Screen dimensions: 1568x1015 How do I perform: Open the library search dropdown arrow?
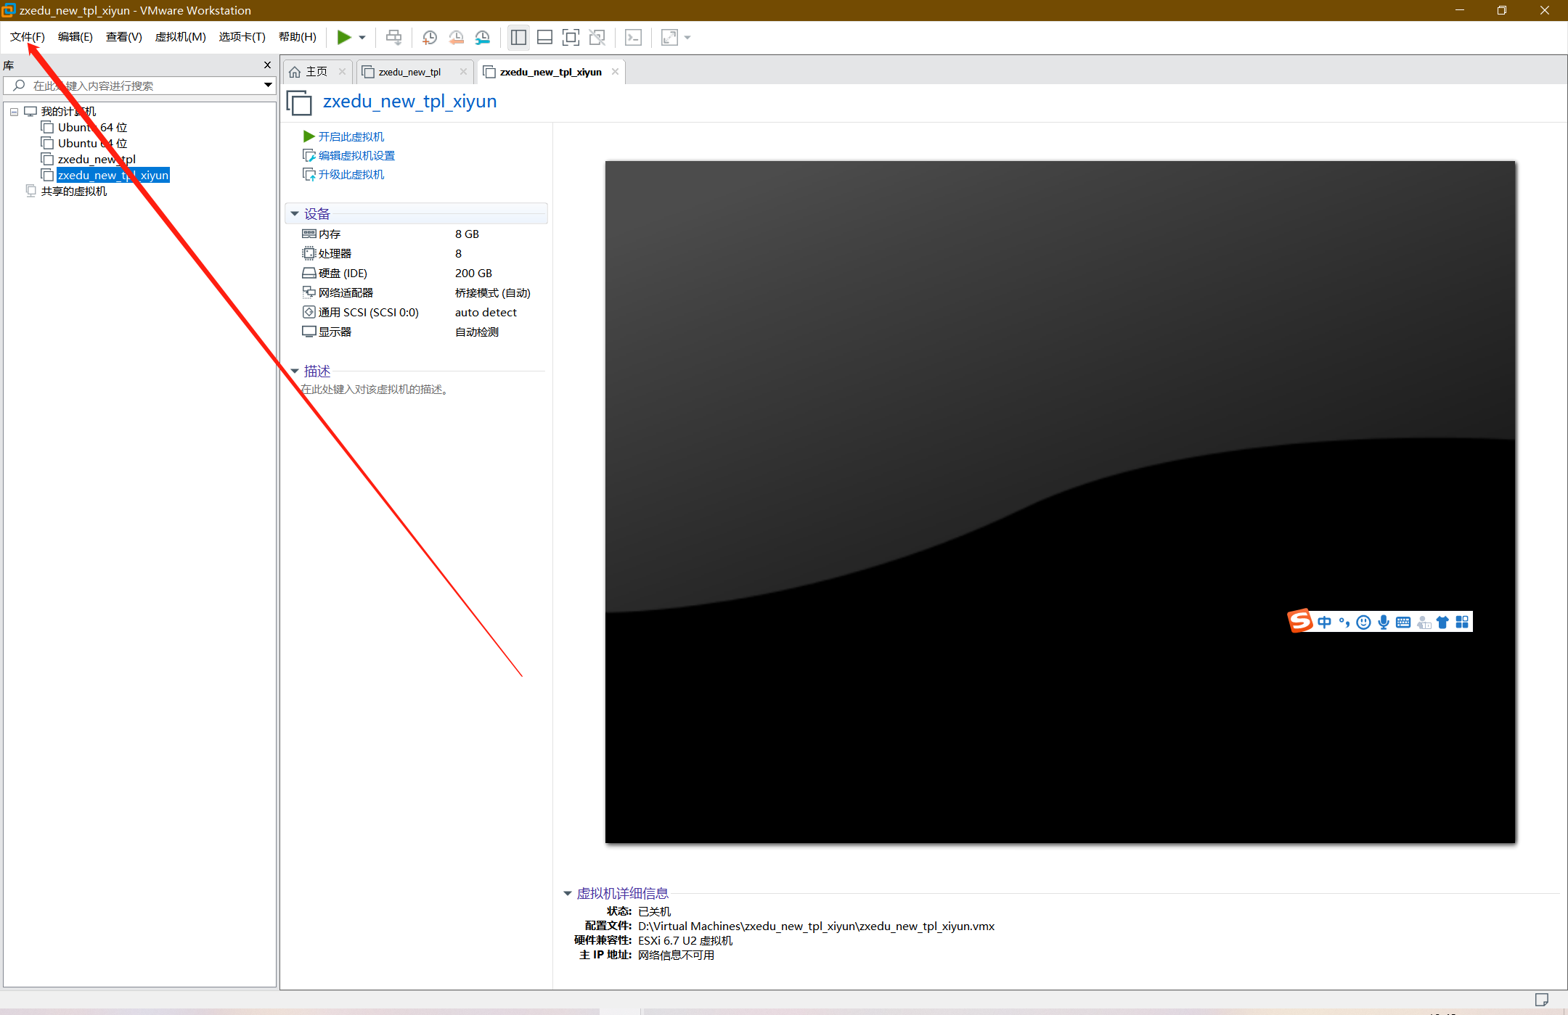click(268, 86)
